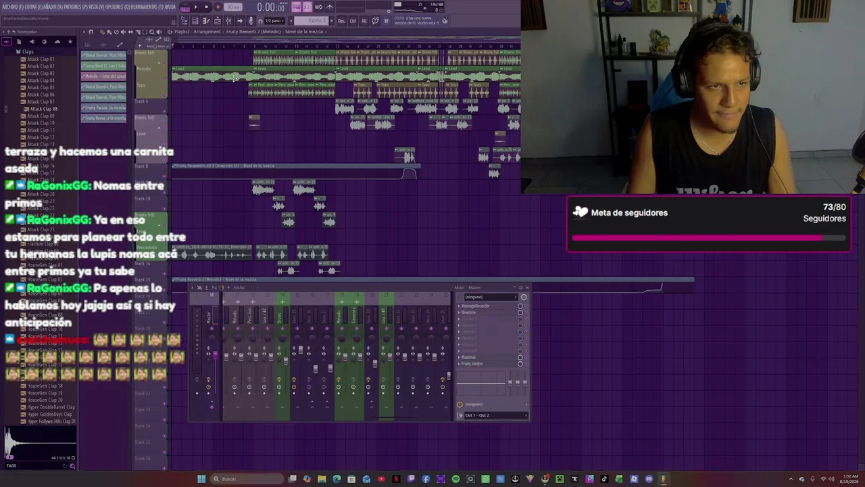Open Spotify from the taskbar
865x487 pixels.
tap(455, 479)
